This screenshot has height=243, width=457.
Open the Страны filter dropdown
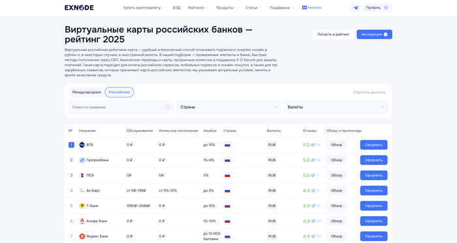(228, 107)
